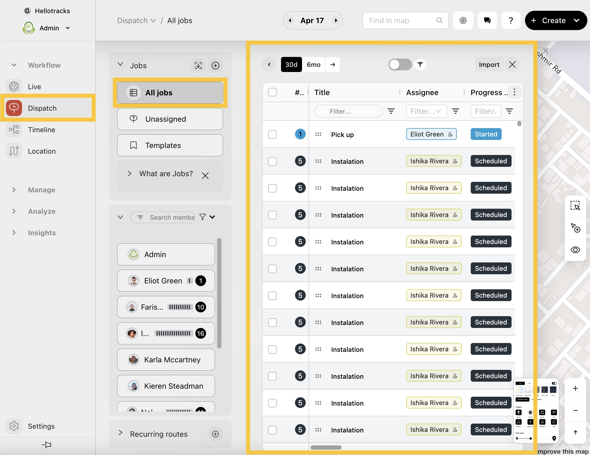Check the Pick up job checkbox
The height and width of the screenshot is (455, 590).
click(272, 135)
